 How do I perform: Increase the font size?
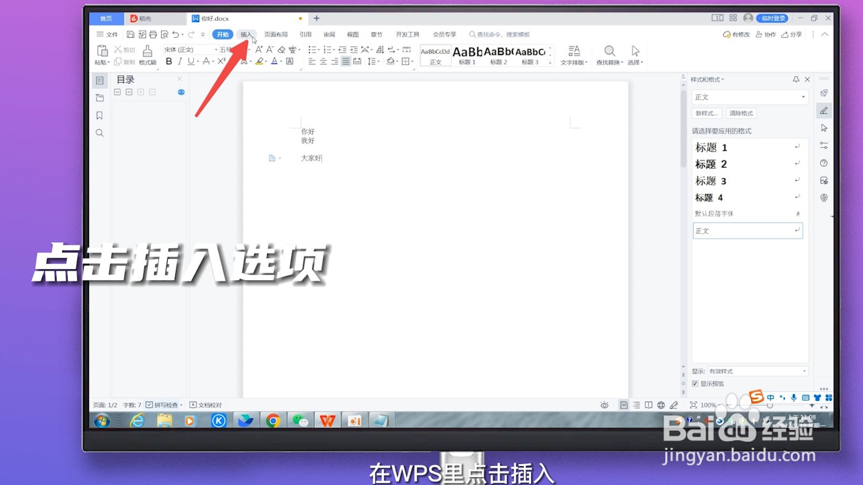tap(259, 50)
